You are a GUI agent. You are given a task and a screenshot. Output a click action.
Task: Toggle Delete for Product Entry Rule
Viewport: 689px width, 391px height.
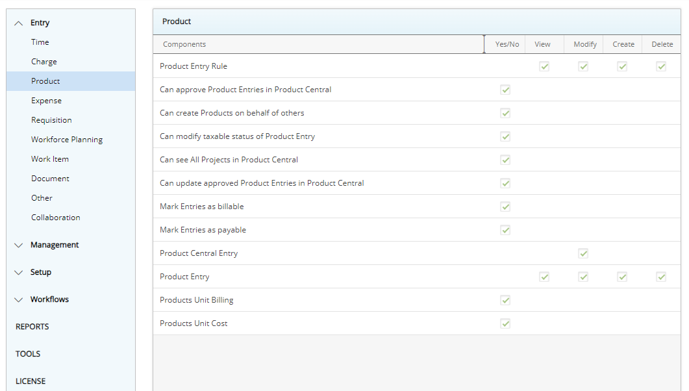pyautogui.click(x=661, y=66)
